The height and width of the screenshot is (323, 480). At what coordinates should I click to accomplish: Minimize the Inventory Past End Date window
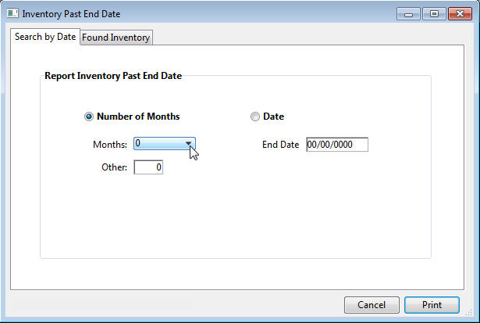(x=408, y=14)
